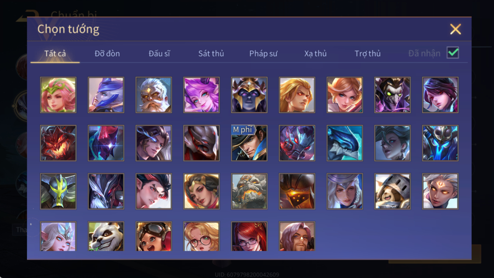
Task: Select the girl with aviator goggles hero
Action: pyautogui.click(x=154, y=236)
